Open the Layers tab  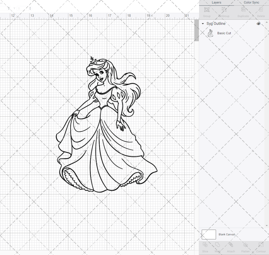tap(216, 2)
